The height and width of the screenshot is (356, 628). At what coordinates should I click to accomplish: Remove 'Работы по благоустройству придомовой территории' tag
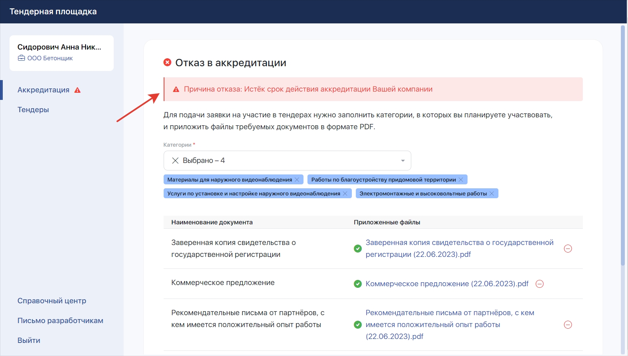point(461,180)
